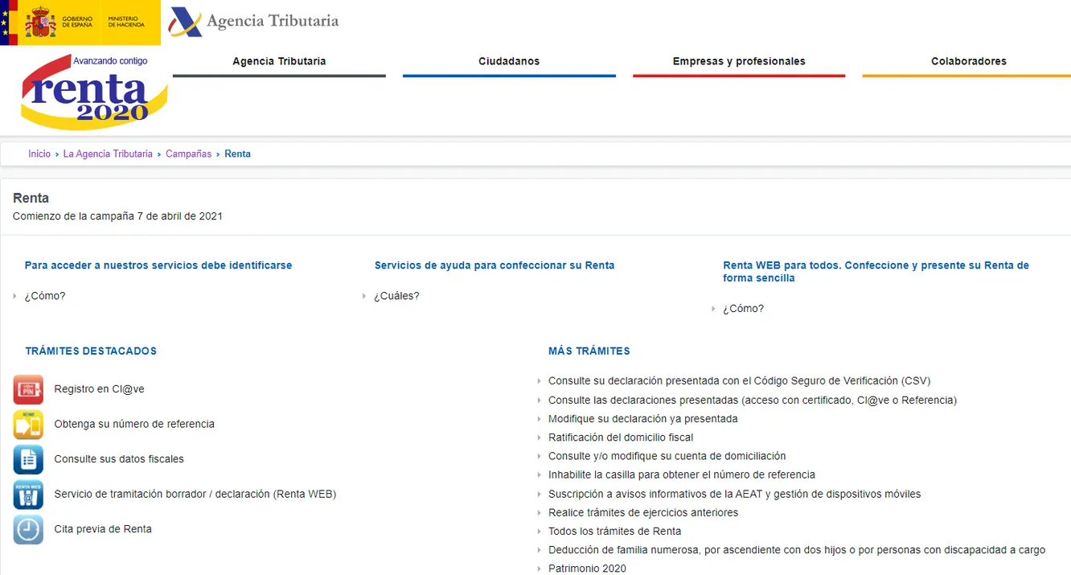Open the Patrimonio 2020 link
The width and height of the screenshot is (1071, 575).
pyautogui.click(x=587, y=569)
